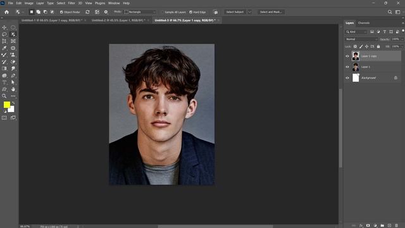
Task: Open the Opacity slider dropdown
Action: coord(402,39)
